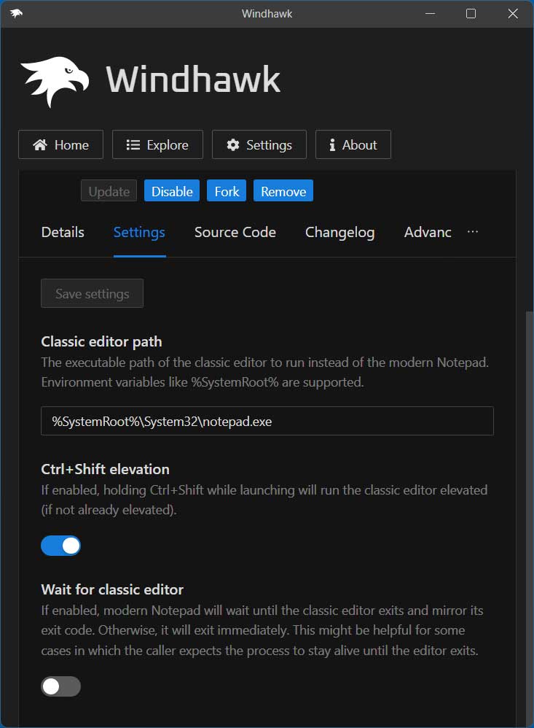The height and width of the screenshot is (728, 534).
Task: Click the Save settings button
Action: 92,293
